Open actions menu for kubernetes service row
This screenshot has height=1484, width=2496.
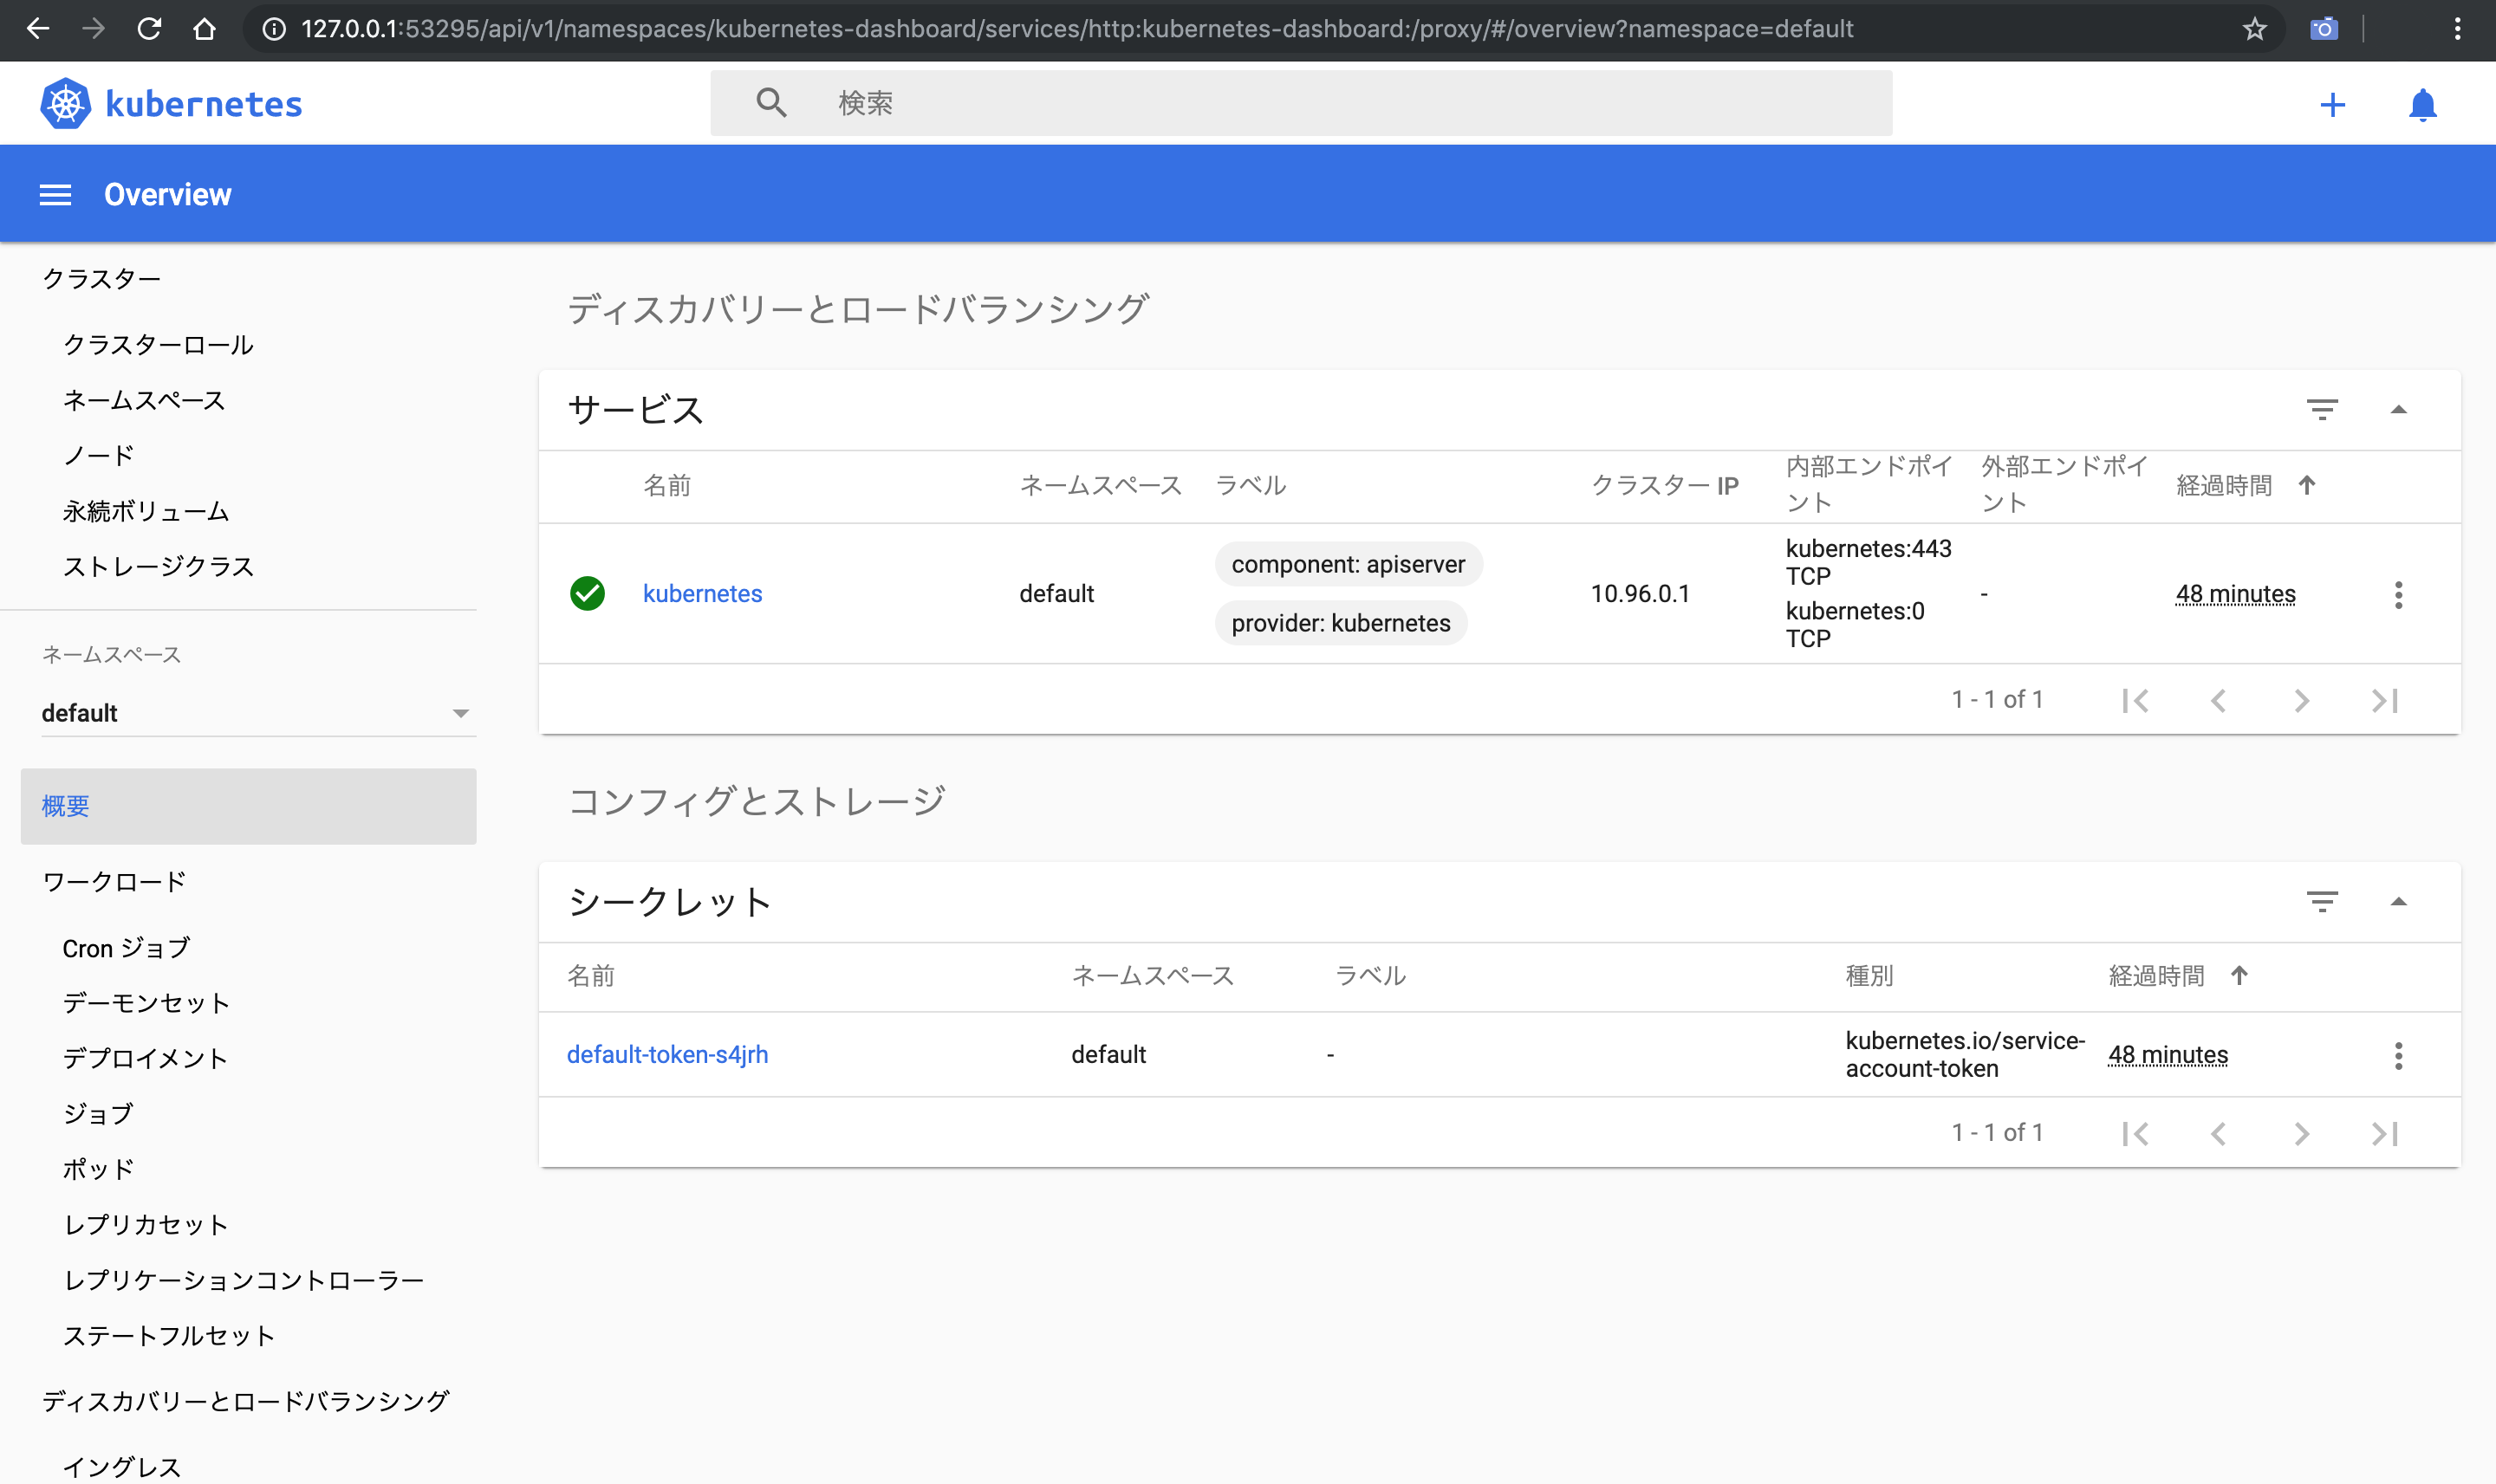pyautogui.click(x=2398, y=595)
